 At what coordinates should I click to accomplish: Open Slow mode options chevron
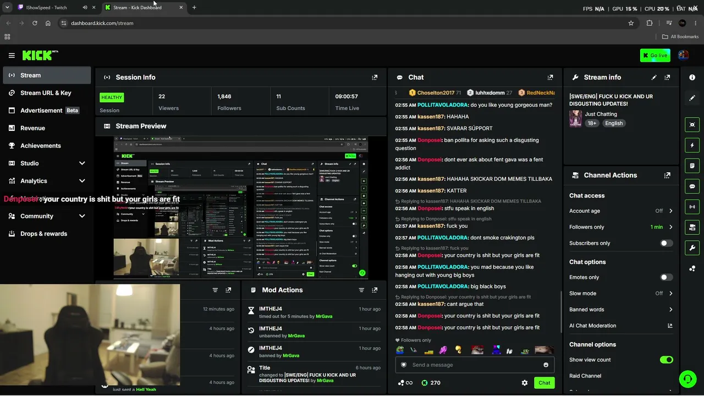(670, 293)
